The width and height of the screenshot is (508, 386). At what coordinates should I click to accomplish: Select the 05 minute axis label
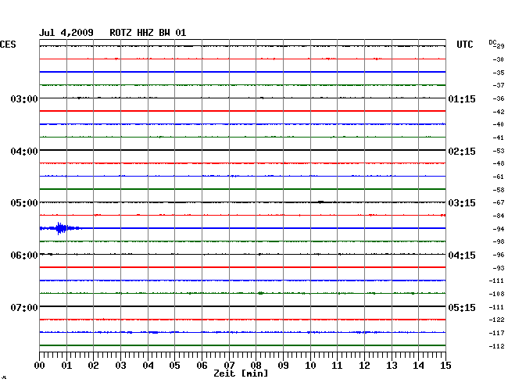pyautogui.click(x=174, y=366)
